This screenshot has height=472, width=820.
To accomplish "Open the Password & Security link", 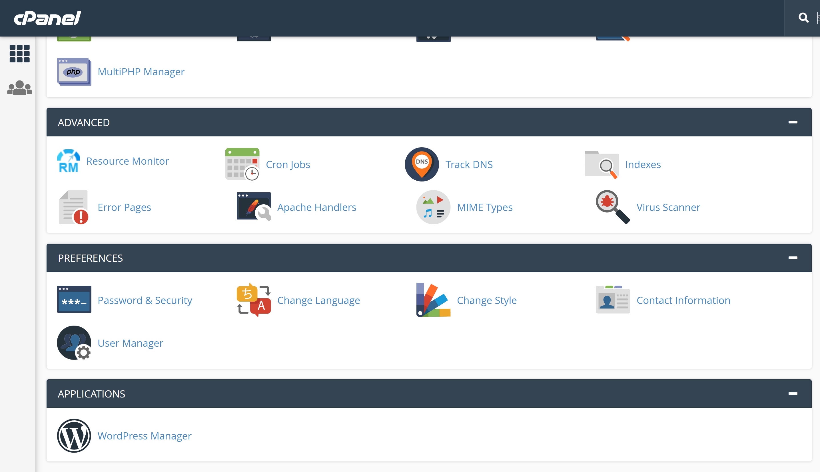I will coord(145,300).
